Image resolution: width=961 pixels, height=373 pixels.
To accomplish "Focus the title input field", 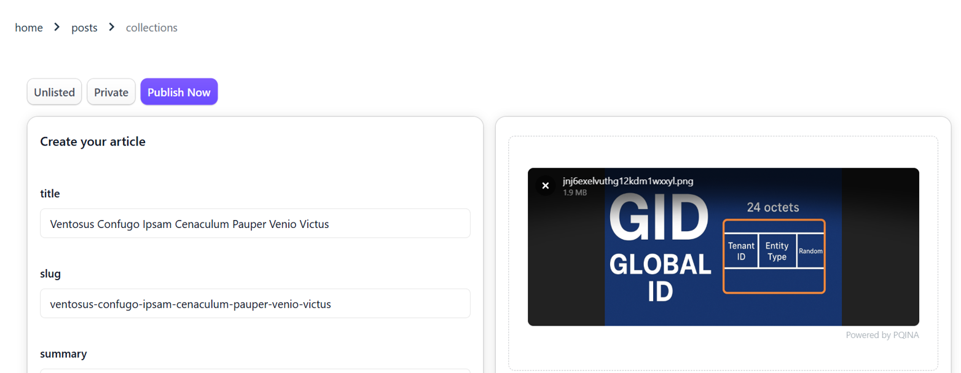I will [255, 224].
